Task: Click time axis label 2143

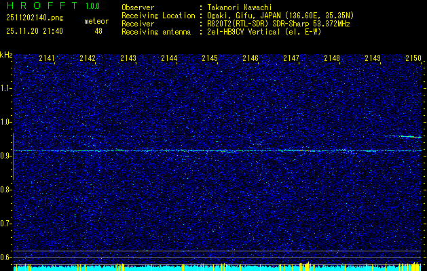Action: [128, 58]
